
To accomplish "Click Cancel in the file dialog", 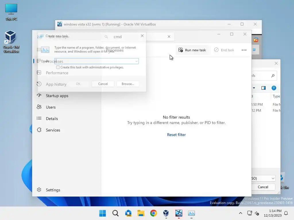I will pyautogui.click(x=263, y=187).
